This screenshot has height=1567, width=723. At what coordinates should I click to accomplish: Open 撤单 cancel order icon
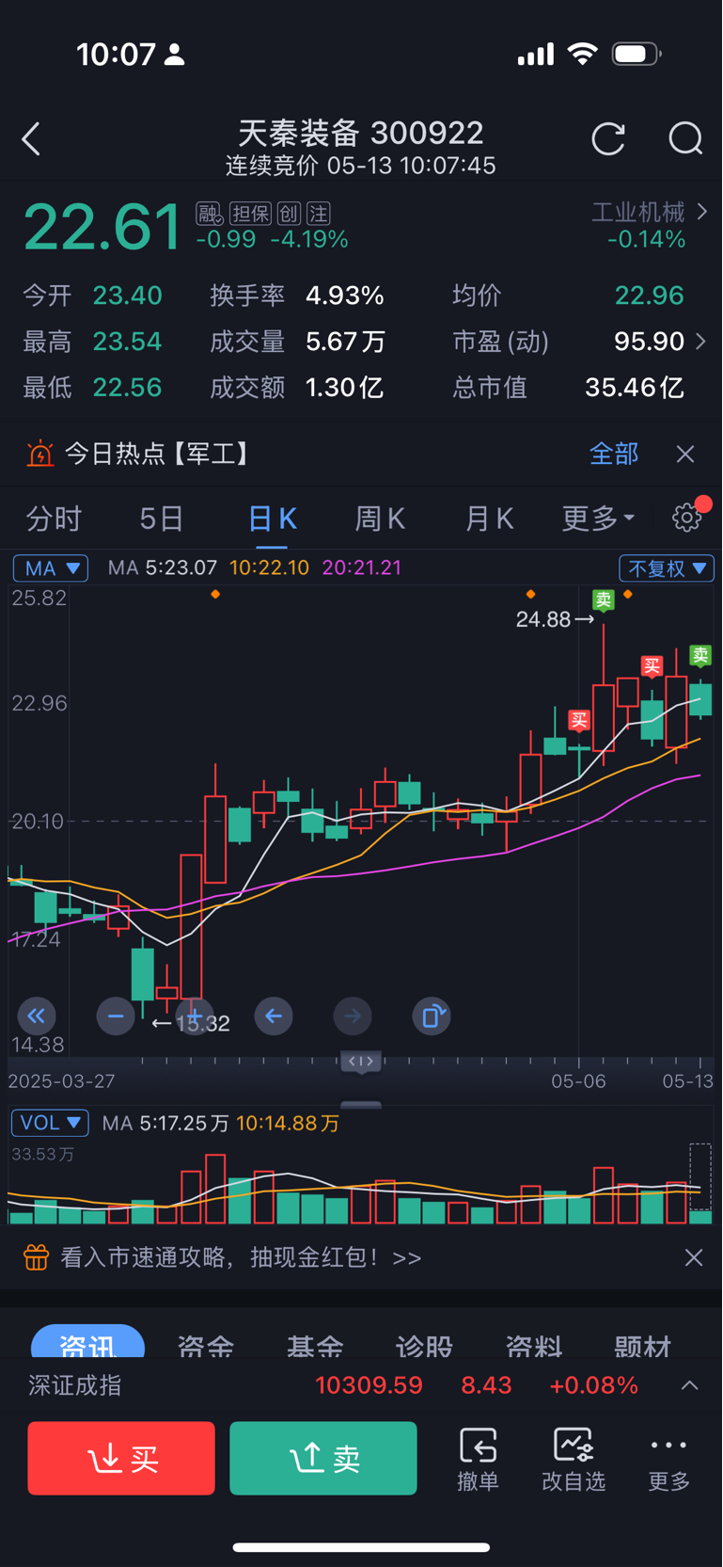478,1459
